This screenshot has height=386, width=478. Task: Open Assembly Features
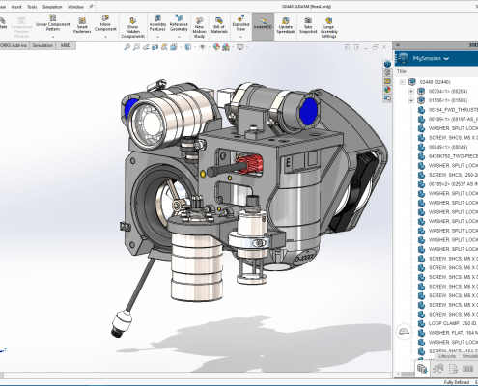pos(157,23)
